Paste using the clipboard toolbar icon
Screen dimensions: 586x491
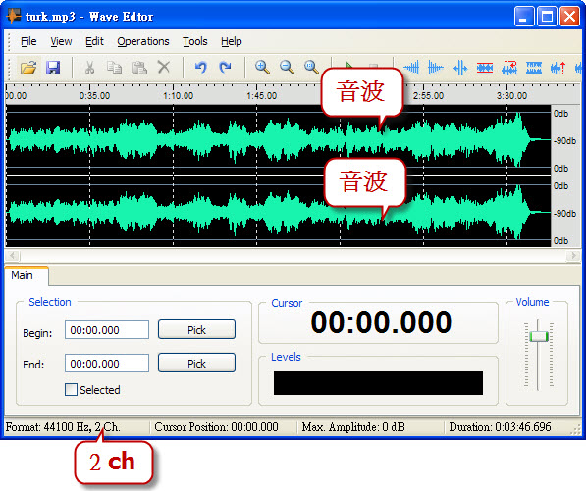coord(139,68)
